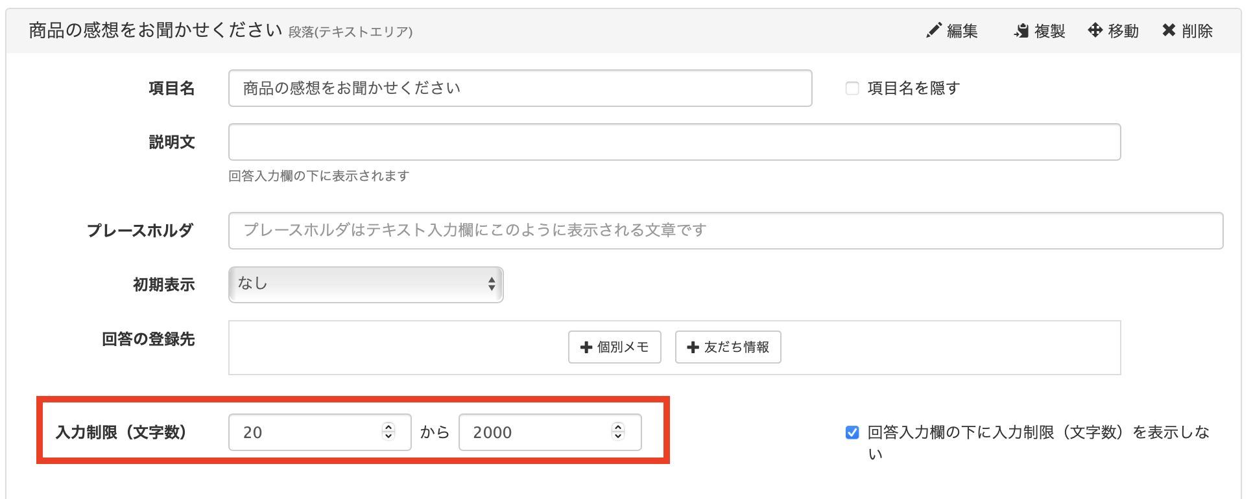
Task: Click the 個別メモ button
Action: pos(614,347)
